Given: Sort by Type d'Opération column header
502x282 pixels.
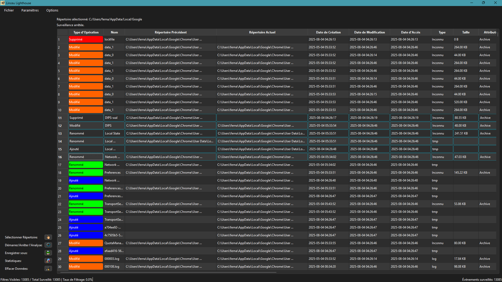Looking at the screenshot, I should point(86,32).
